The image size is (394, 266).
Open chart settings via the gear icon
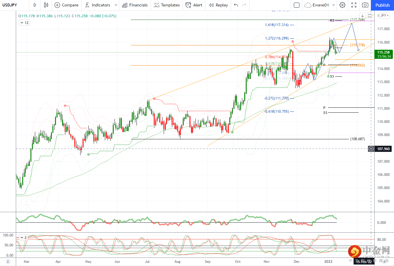tap(342, 5)
